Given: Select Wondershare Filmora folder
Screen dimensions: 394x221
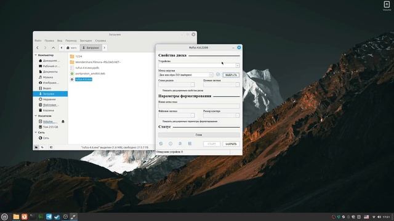Looking at the screenshot, I should tap(98, 62).
